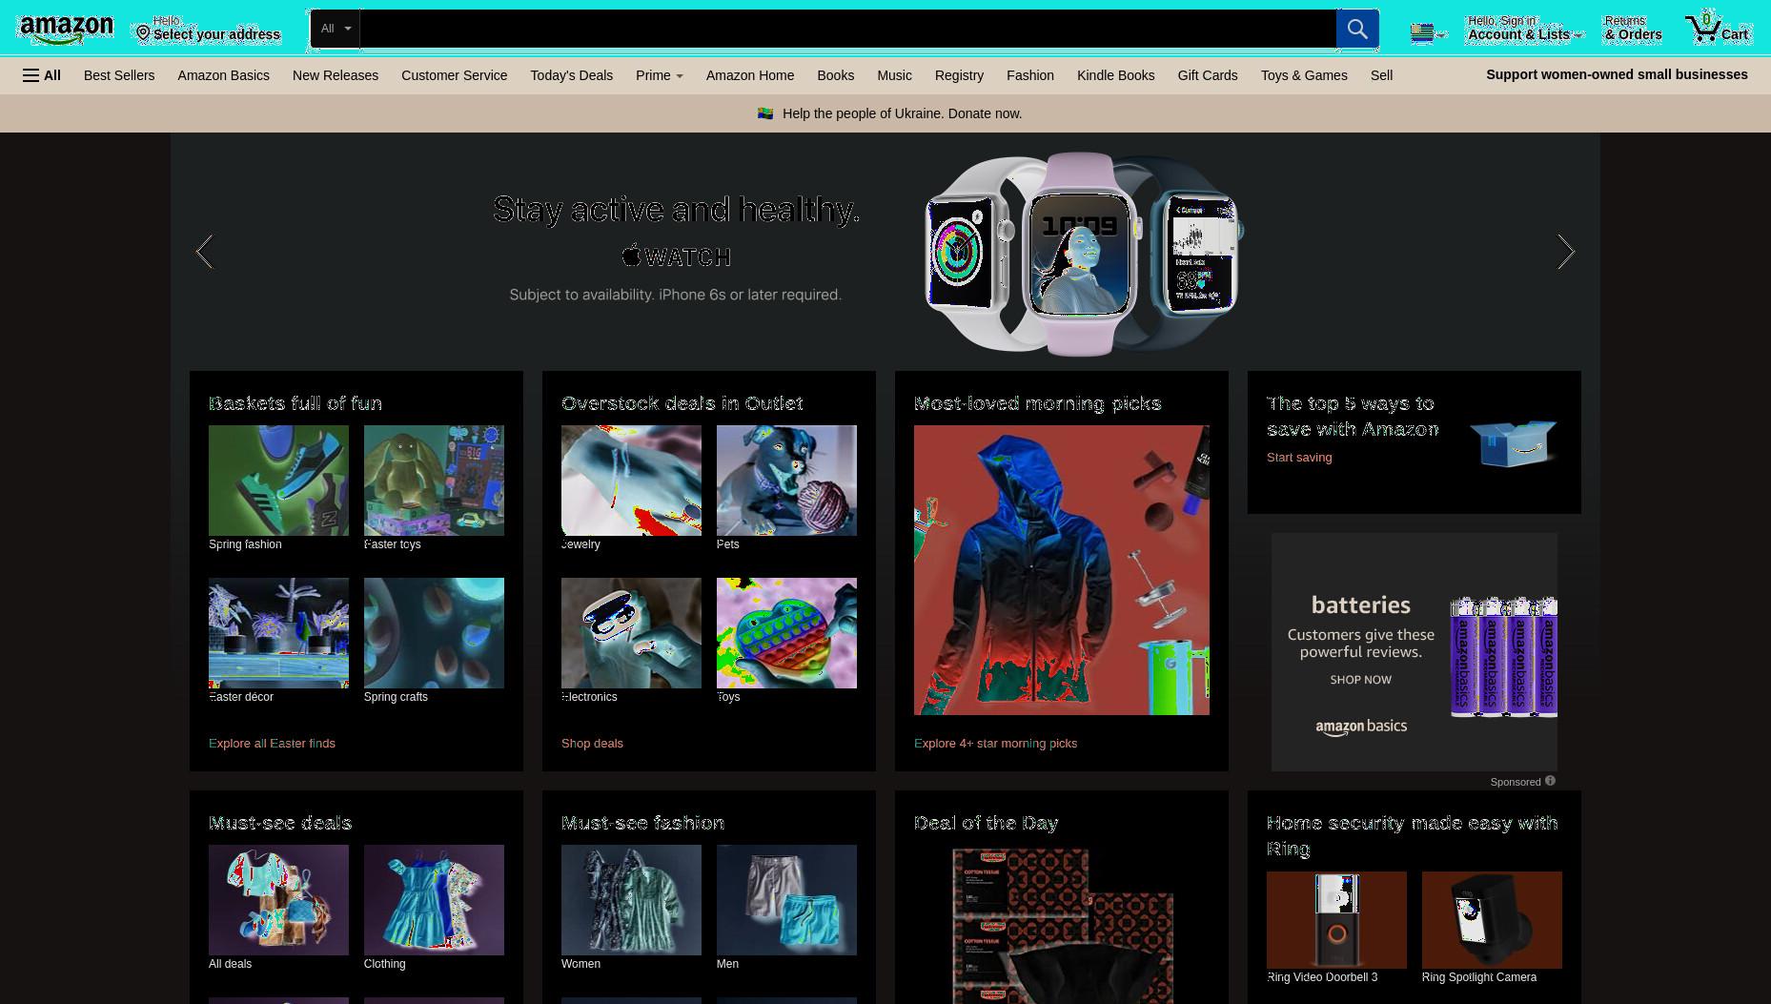Open Ring Spotlight Camera thumbnail
This screenshot has width=1771, height=1004.
1492,920
